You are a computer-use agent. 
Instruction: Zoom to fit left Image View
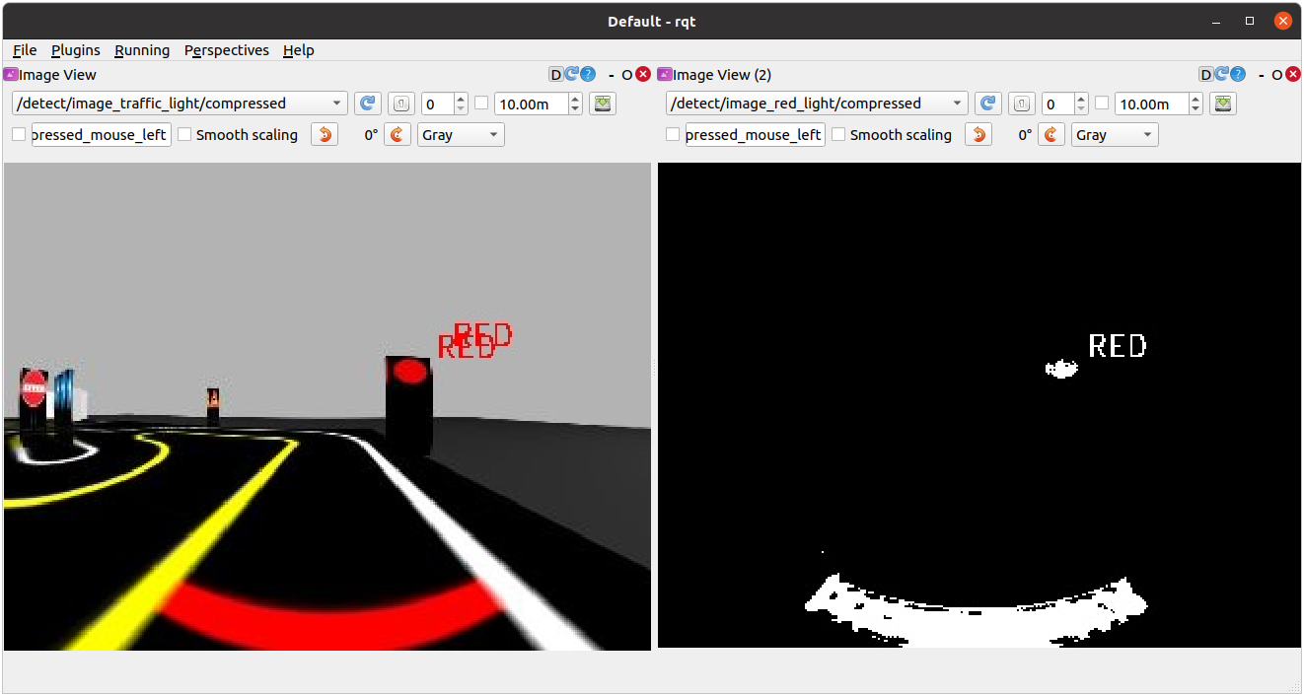(x=400, y=104)
